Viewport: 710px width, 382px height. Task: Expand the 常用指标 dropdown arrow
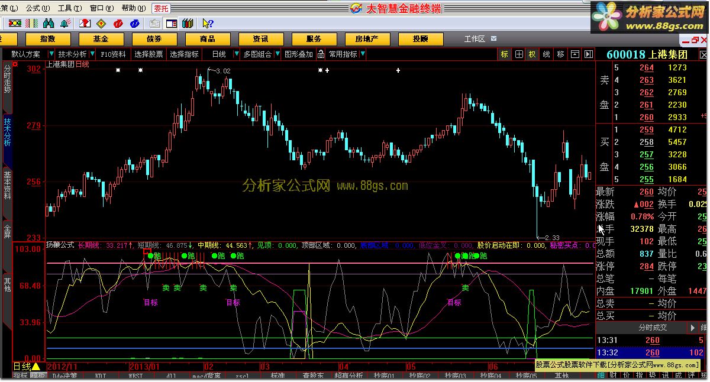[x=362, y=54]
